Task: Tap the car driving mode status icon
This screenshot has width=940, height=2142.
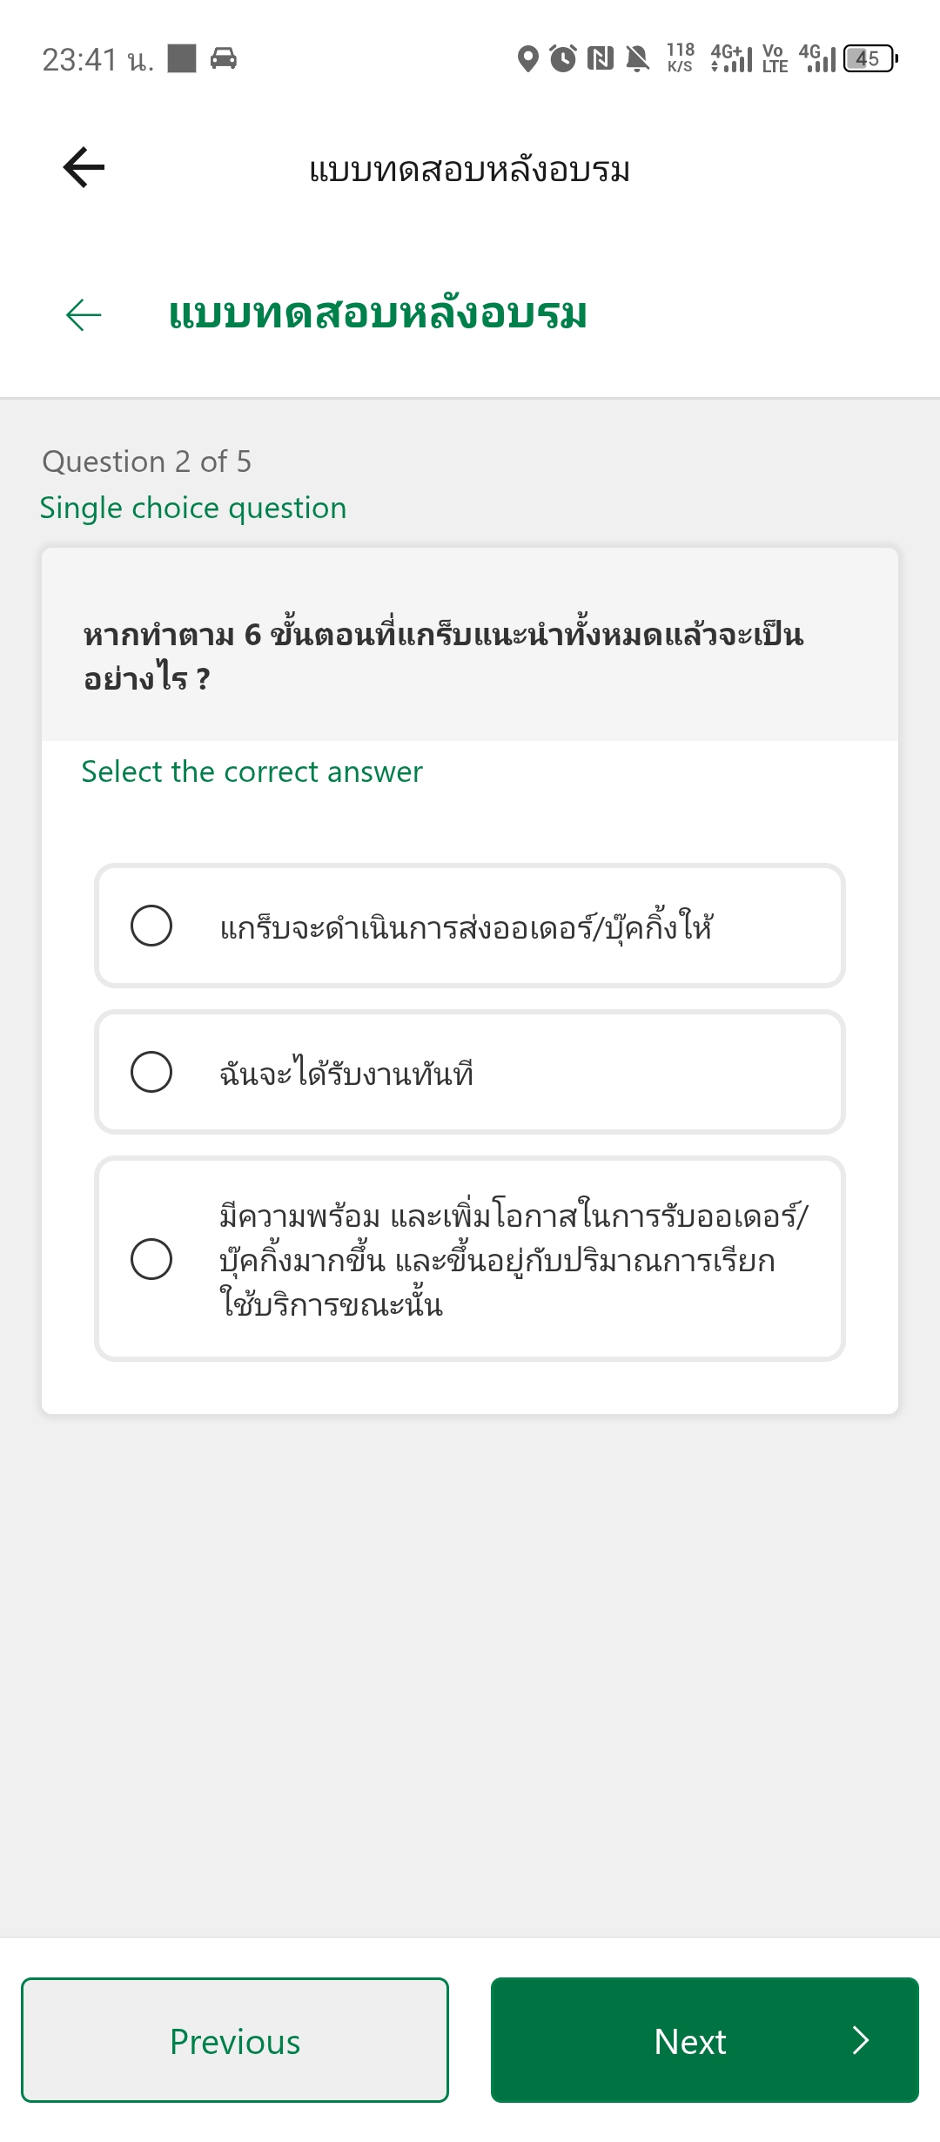Action: [224, 58]
